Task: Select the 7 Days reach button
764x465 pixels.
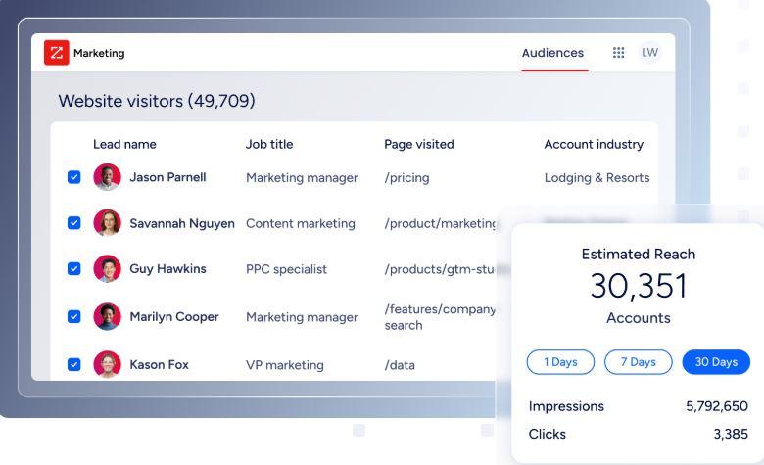Action: point(639,362)
